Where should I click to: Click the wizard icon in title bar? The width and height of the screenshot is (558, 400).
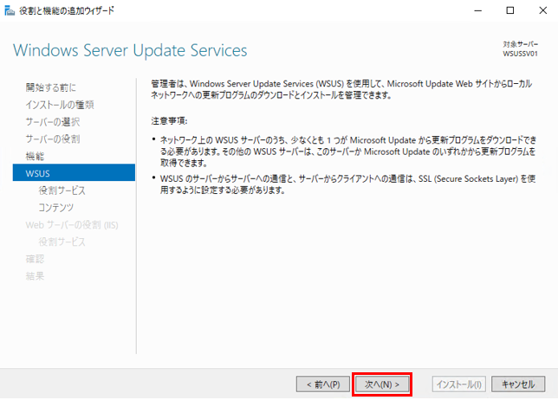pyautogui.click(x=10, y=10)
